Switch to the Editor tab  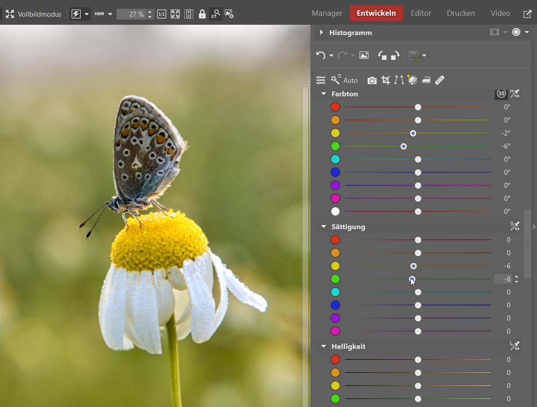421,13
